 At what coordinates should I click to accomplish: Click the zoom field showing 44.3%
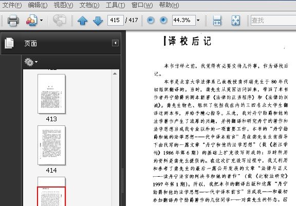coord(183,20)
